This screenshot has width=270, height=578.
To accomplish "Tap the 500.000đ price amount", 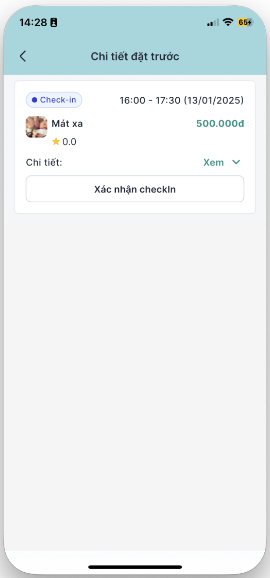I will 220,124.
